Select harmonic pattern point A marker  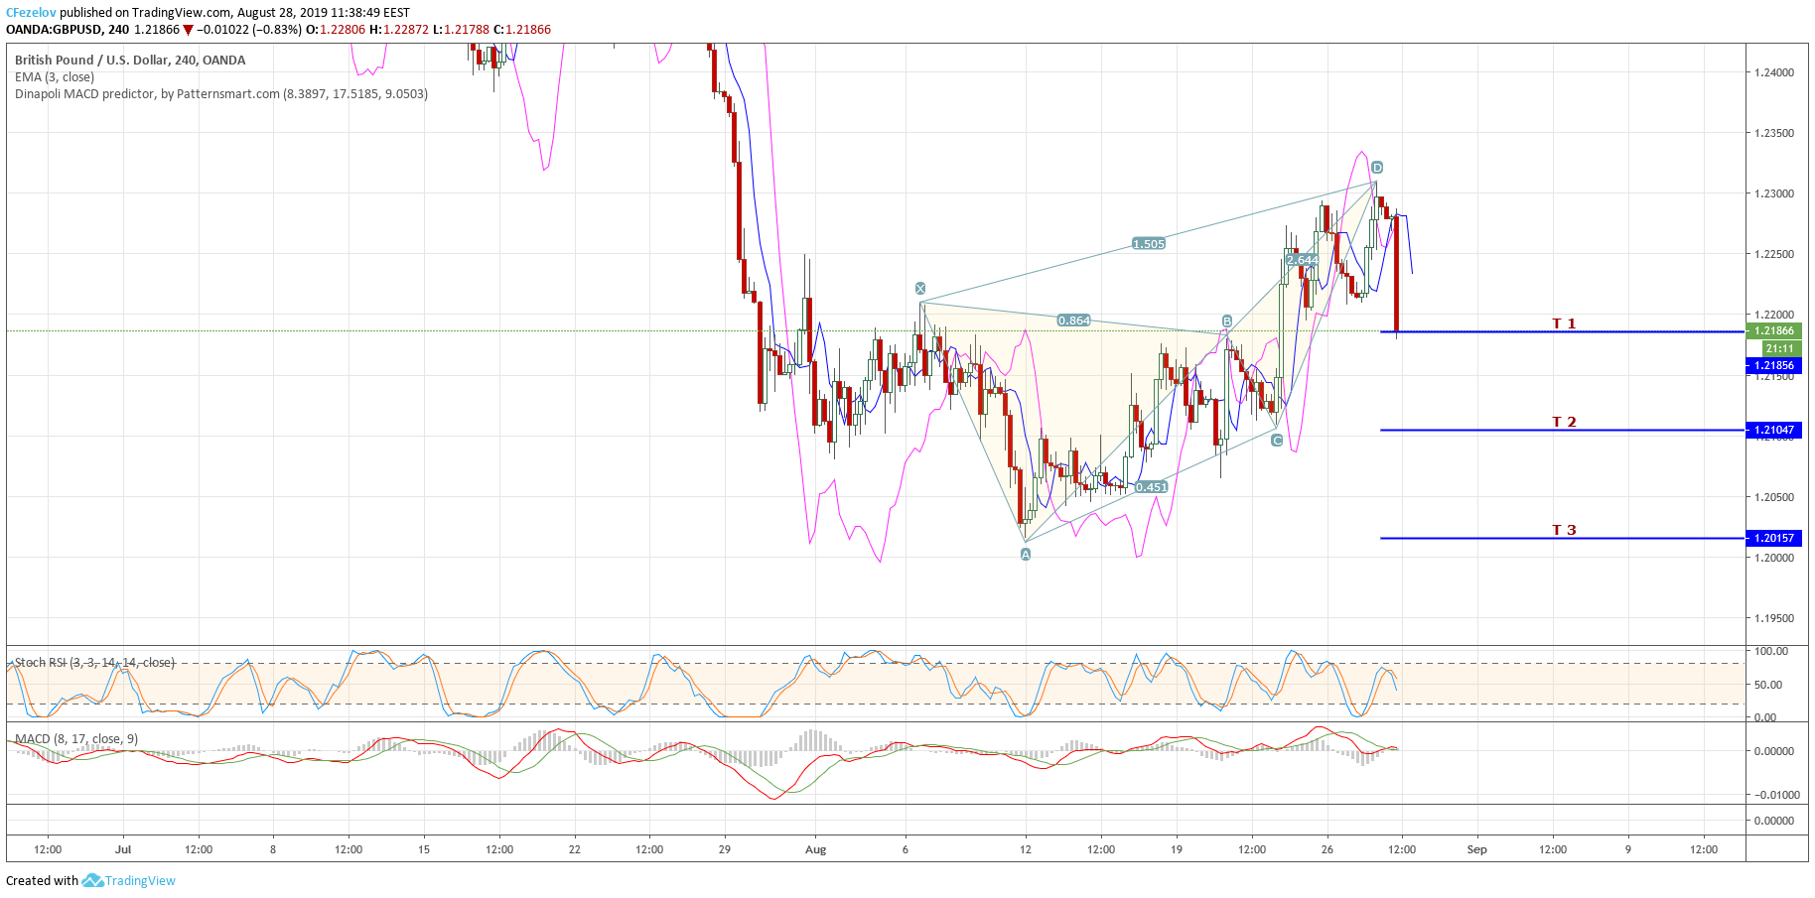click(x=1026, y=554)
